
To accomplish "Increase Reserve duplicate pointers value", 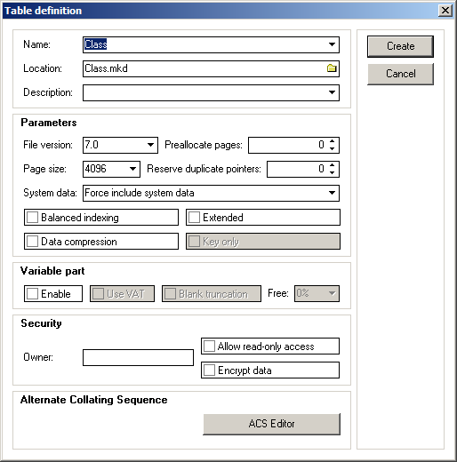I will tap(333, 165).
